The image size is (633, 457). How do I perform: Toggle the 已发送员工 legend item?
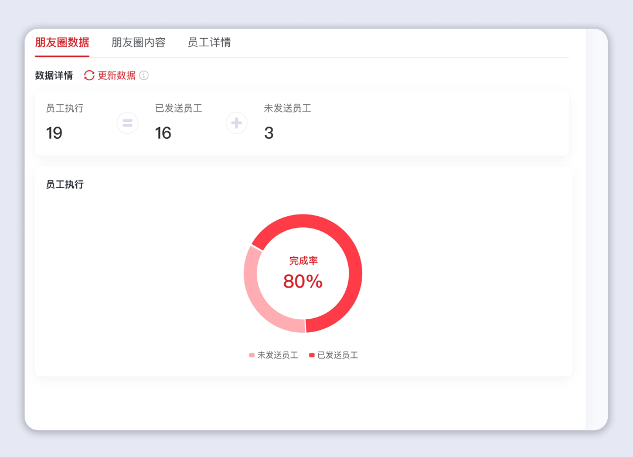click(333, 355)
